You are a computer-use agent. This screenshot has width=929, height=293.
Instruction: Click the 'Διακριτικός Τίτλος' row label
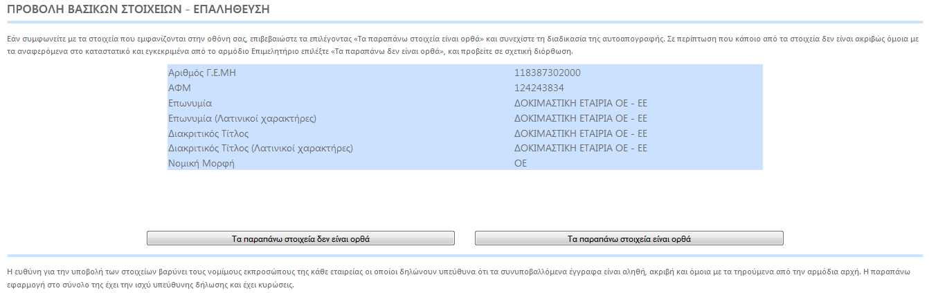point(208,133)
